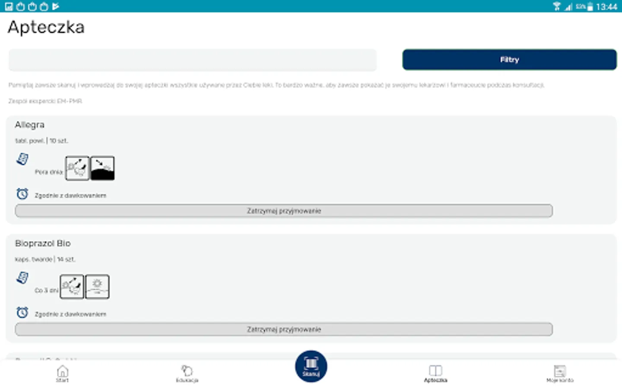Click 'tabl. powl. | 10 szt.' package info
Viewport: 622px width, 388px height.
pos(41,141)
